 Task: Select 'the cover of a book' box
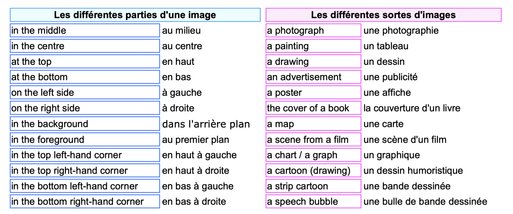coord(314,108)
